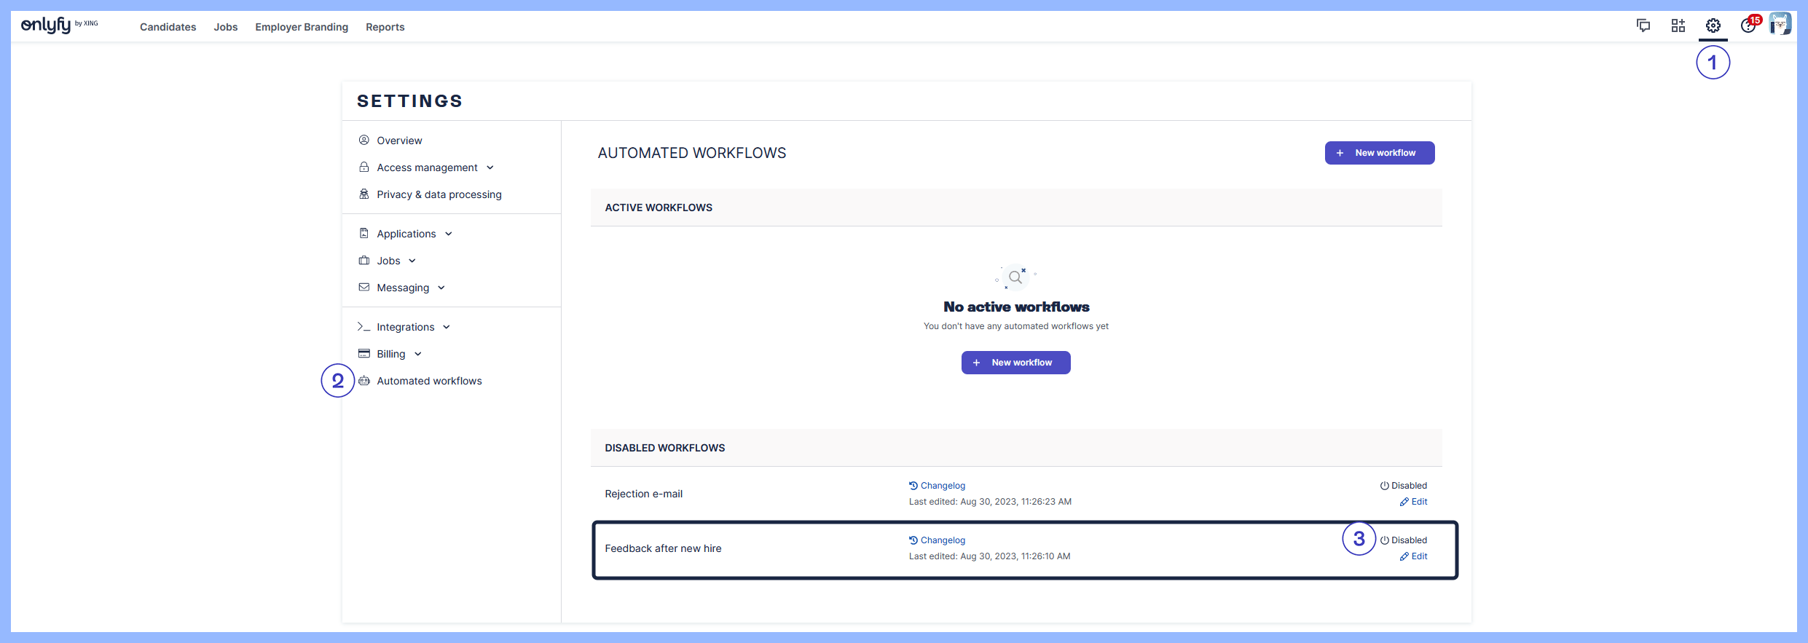Click the pencil icon for Feedback after new hire
Image resolution: width=1808 pixels, height=643 pixels.
click(x=1404, y=556)
